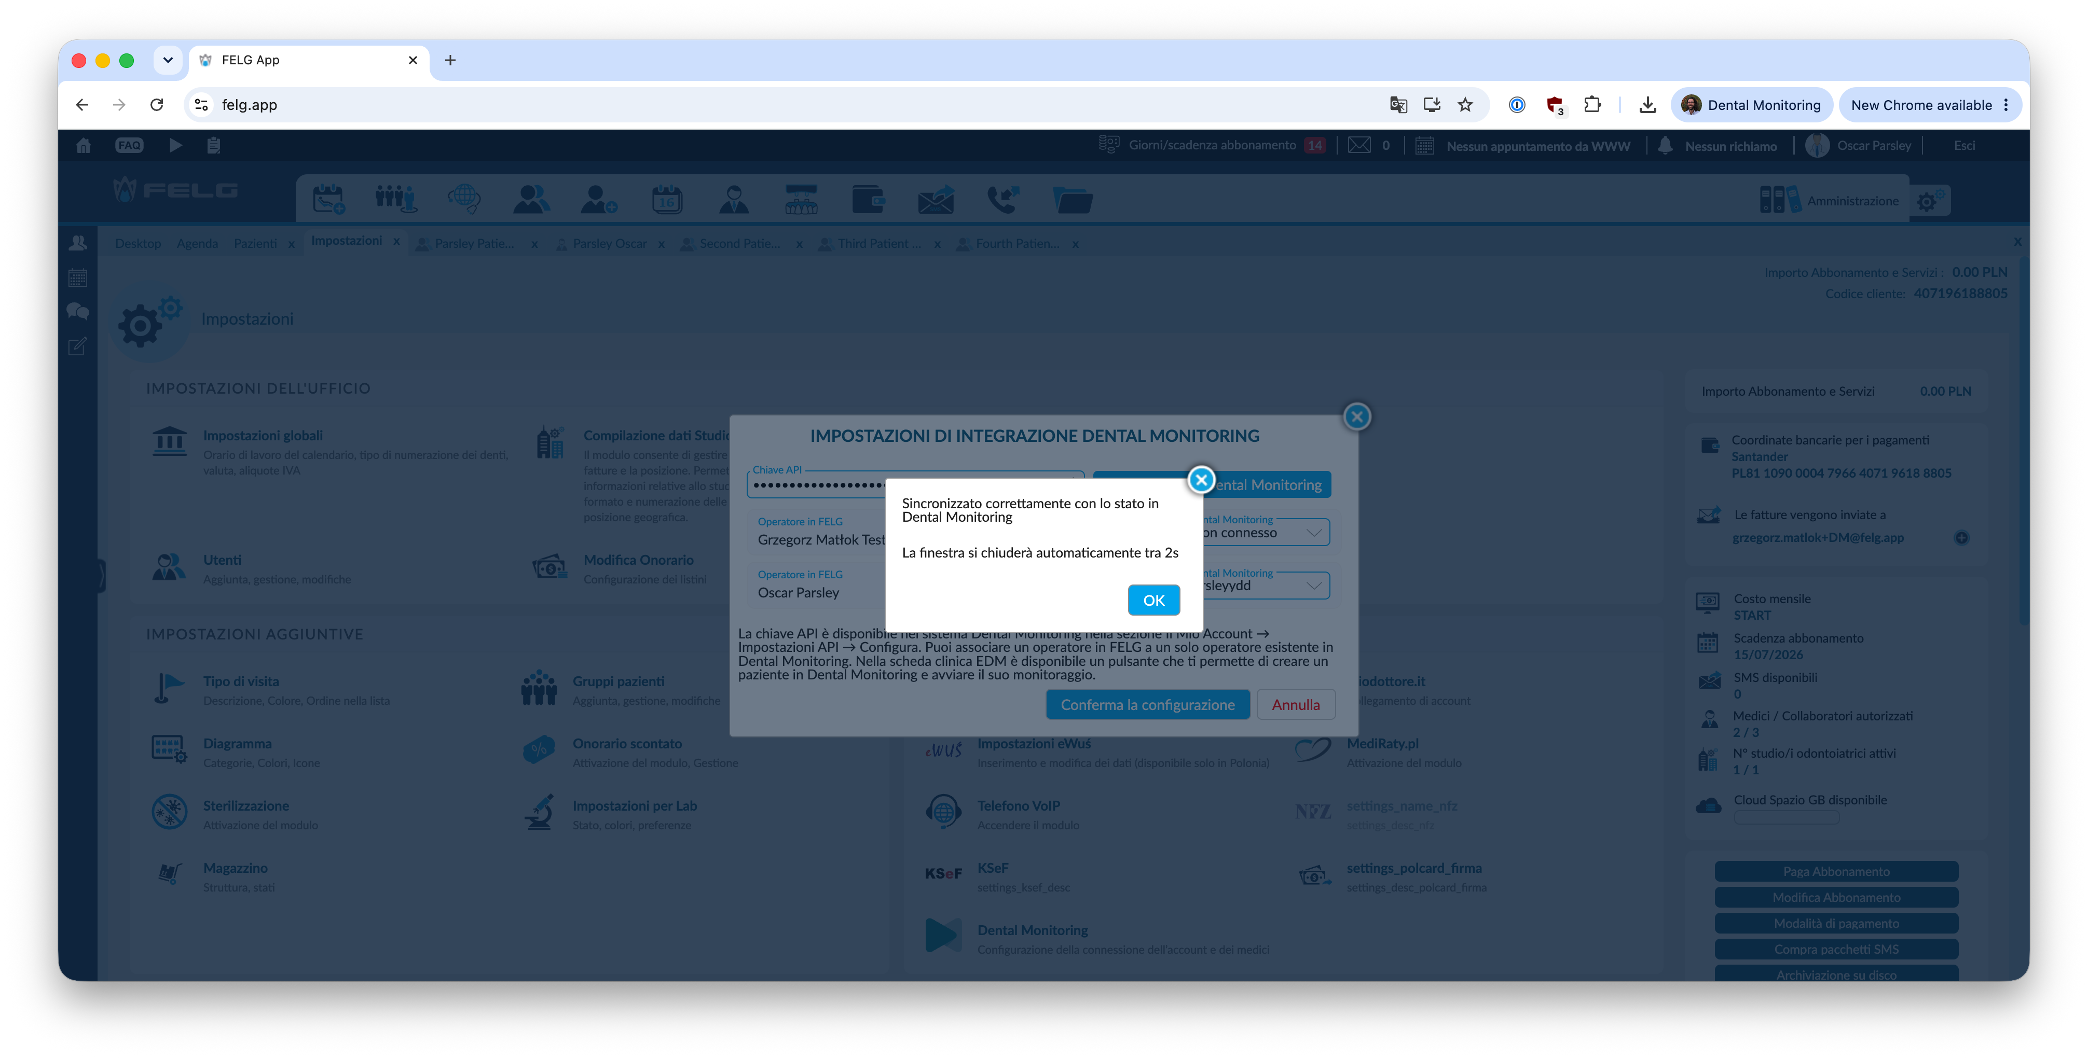2088x1058 pixels.
Task: Reload the page in Chrome
Action: [x=156, y=105]
